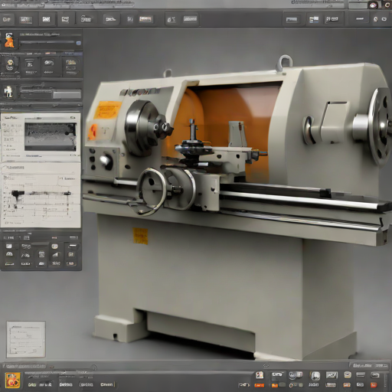The image size is (392, 392).
Task: Click the colorful picture icon in bottom-right toolbar
Action: point(260,375)
